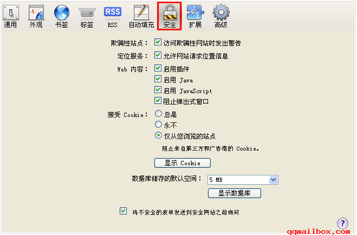Toggle 将不安全的表单发送到安全网站之前询问 checkbox

123,211
